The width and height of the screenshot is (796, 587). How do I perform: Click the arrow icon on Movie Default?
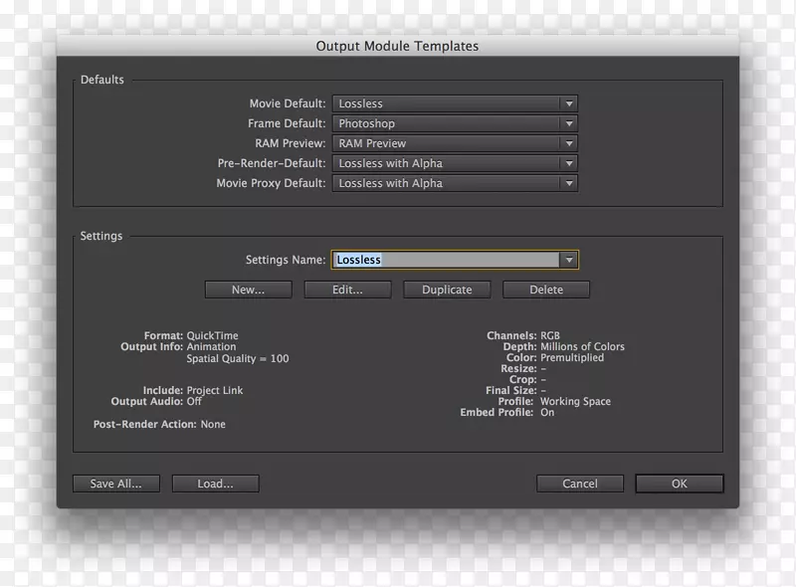point(568,103)
